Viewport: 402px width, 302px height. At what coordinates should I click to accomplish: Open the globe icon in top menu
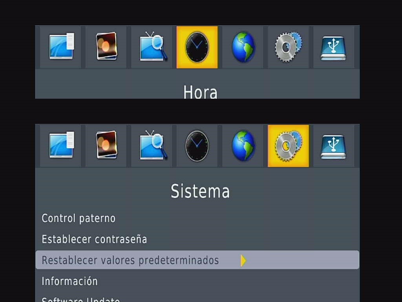tap(243, 47)
